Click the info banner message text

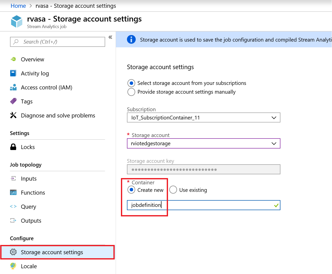(236, 40)
